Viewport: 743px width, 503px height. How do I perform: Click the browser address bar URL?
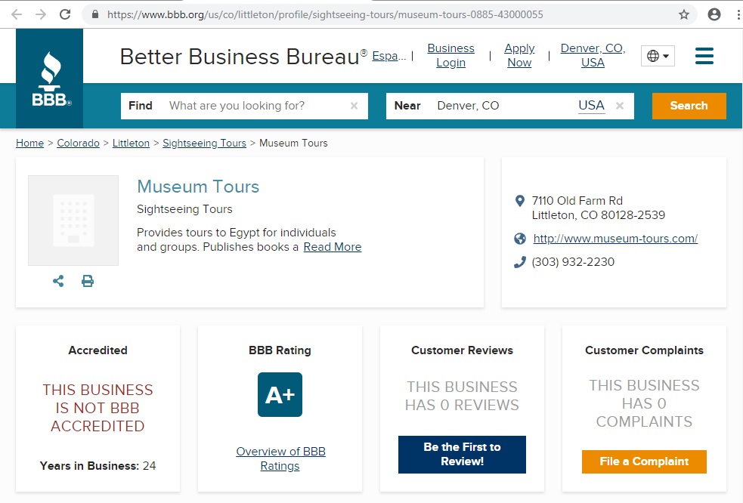pyautogui.click(x=325, y=14)
